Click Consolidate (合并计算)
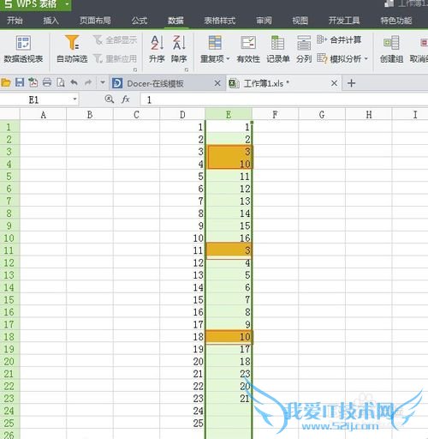The height and width of the screenshot is (439, 428). [x=339, y=39]
